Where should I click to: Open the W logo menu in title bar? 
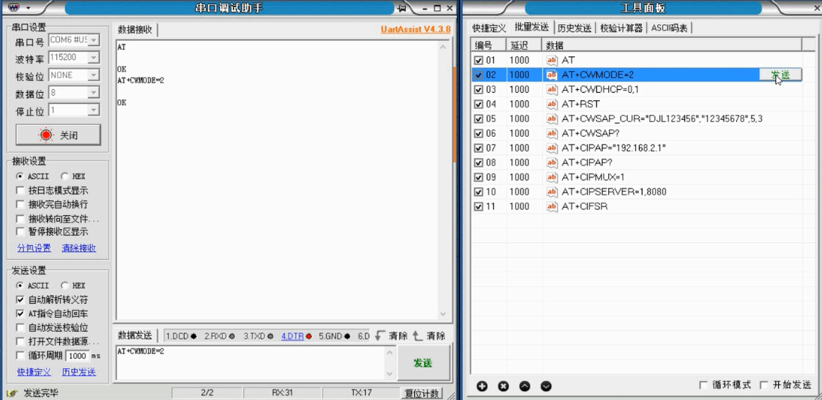[x=14, y=8]
